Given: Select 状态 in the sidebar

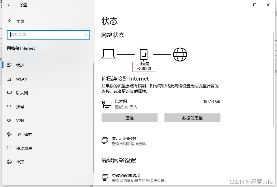Looking at the screenshot, I should (x=20, y=65).
